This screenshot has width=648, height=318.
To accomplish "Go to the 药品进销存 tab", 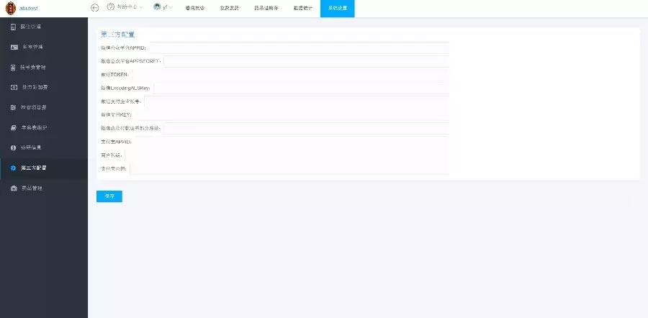I will click(266, 8).
